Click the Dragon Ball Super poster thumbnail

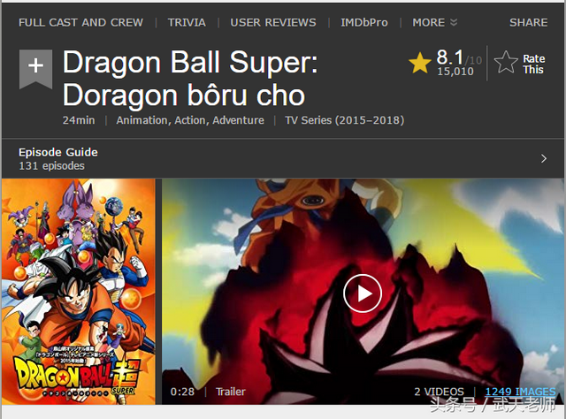point(79,292)
